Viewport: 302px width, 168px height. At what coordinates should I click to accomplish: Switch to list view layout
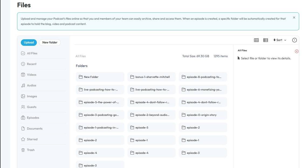pyautogui.click(x=266, y=40)
